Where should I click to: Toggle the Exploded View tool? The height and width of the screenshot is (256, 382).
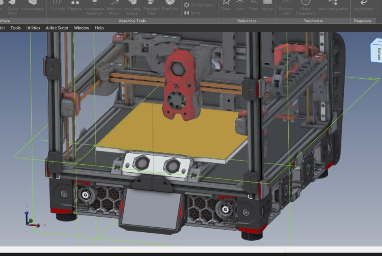pyautogui.click(x=151, y=8)
